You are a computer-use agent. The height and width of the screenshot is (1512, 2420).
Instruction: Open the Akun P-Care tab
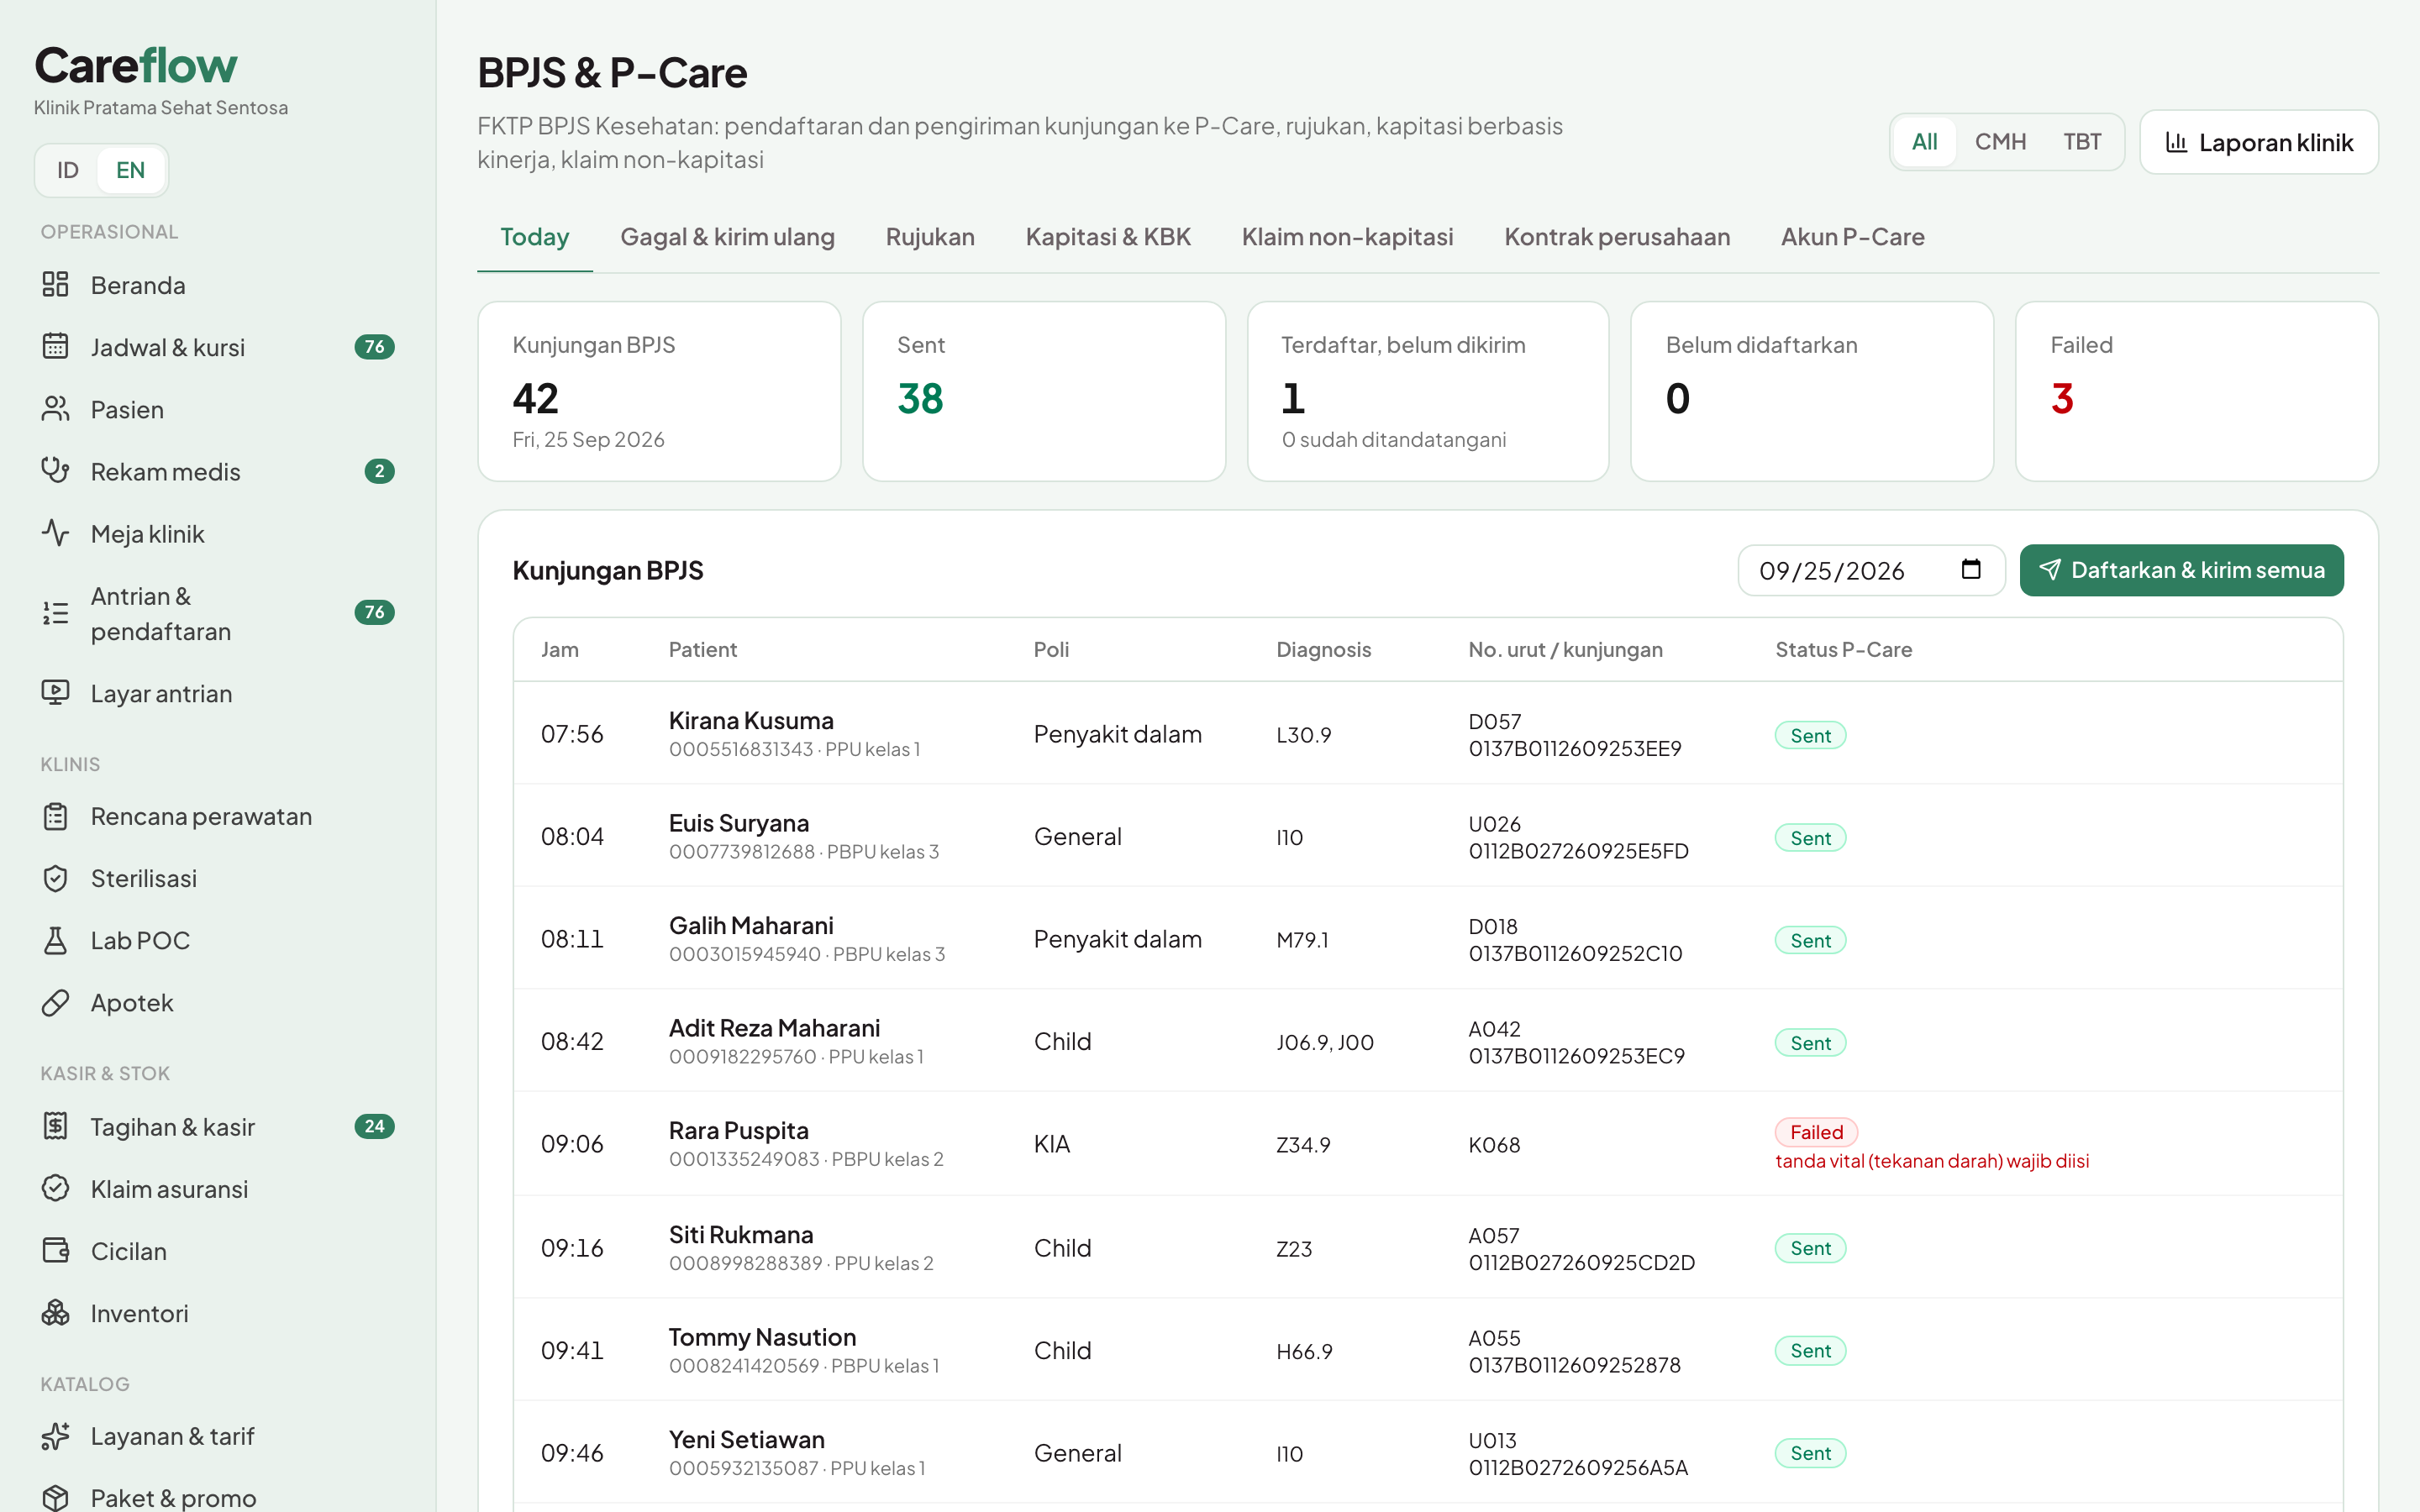(x=1852, y=237)
